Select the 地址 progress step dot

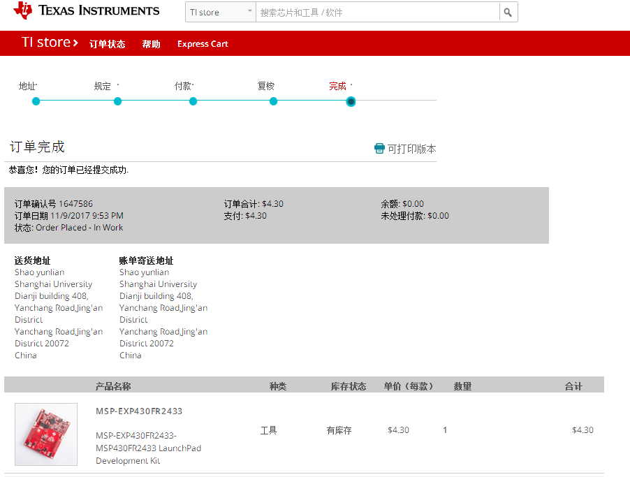pyautogui.click(x=36, y=101)
